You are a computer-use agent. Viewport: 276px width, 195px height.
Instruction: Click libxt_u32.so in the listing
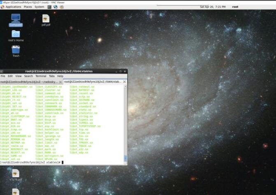click(x=79, y=149)
